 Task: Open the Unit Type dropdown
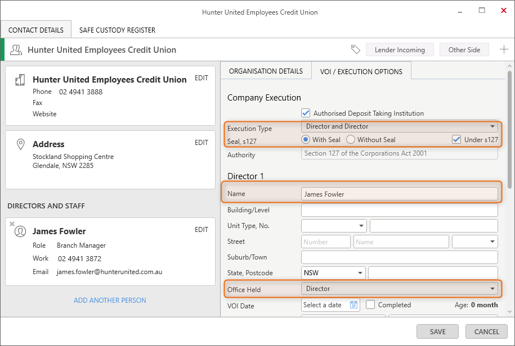point(334,226)
